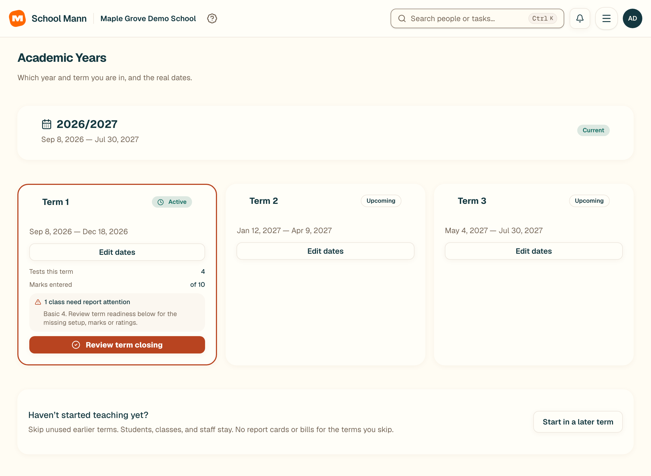Click the checkmark icon on Review term closing

76,345
